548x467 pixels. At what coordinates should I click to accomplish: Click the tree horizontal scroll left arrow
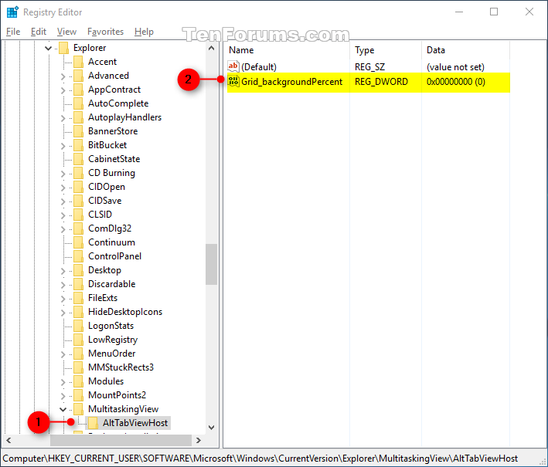[x=9, y=441]
